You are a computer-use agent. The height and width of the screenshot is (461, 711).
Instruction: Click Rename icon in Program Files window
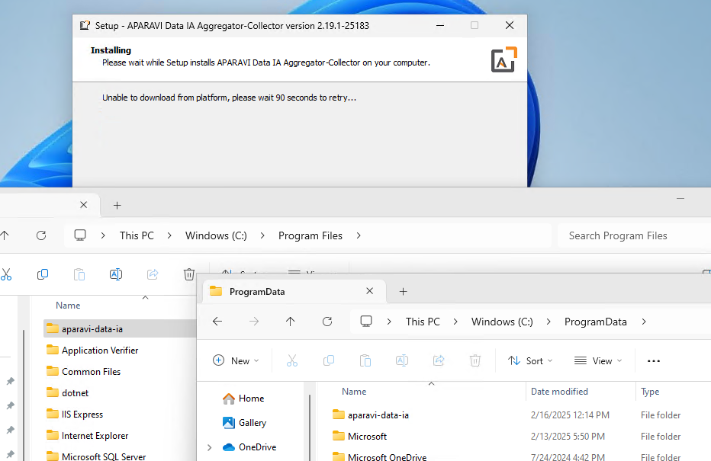pyautogui.click(x=116, y=274)
